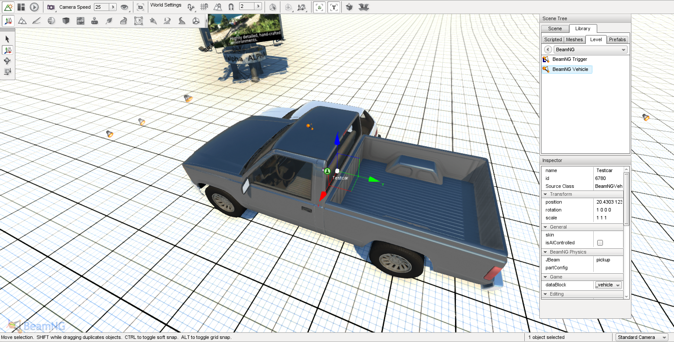Viewport: 674px width, 342px height.
Task: Select the Decal Road Editor icon
Action: coord(182,21)
